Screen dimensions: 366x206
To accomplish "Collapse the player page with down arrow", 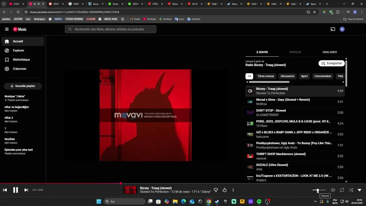I will pyautogui.click(x=360, y=190).
